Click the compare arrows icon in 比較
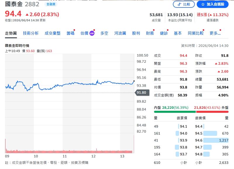Screen dimensions: 234x169 tap(179, 4)
